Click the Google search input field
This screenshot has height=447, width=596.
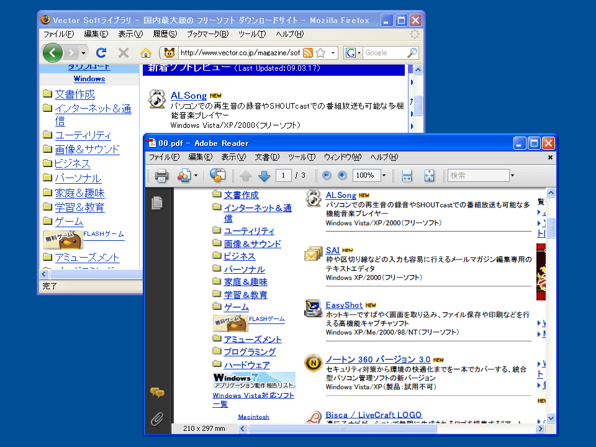click(384, 53)
